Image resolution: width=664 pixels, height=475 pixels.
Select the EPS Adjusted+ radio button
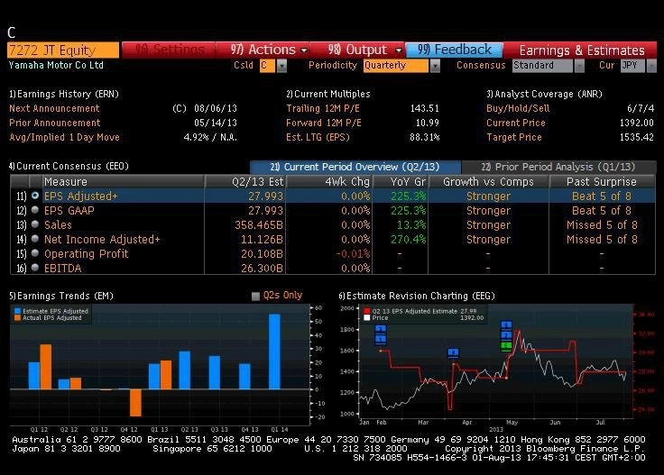[35, 196]
